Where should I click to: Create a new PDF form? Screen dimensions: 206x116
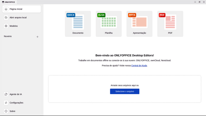pos(170,24)
